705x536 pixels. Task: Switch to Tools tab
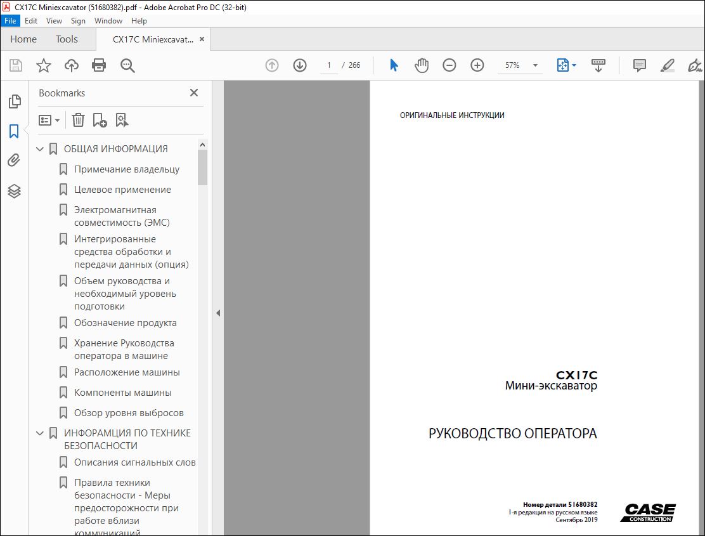[67, 39]
